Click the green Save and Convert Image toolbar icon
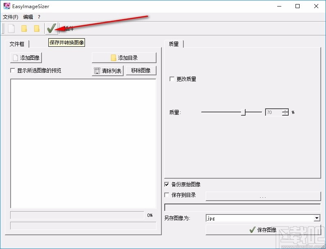Image resolution: width=326 pixels, height=249 pixels. click(51, 28)
